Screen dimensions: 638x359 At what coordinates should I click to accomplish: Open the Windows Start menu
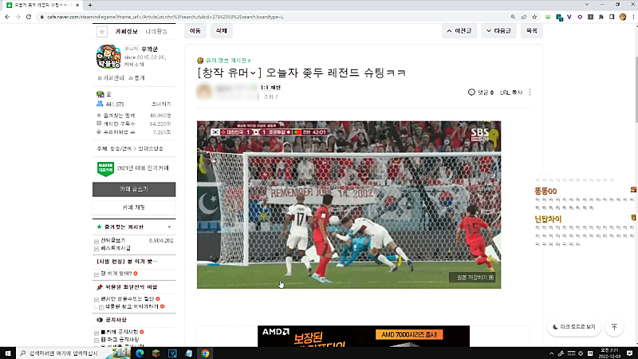coord(8,353)
